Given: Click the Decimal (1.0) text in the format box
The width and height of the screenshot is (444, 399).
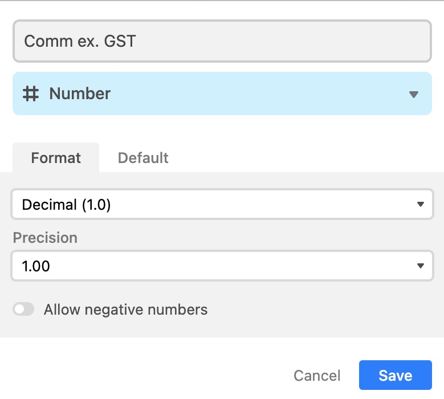Looking at the screenshot, I should pos(66,205).
